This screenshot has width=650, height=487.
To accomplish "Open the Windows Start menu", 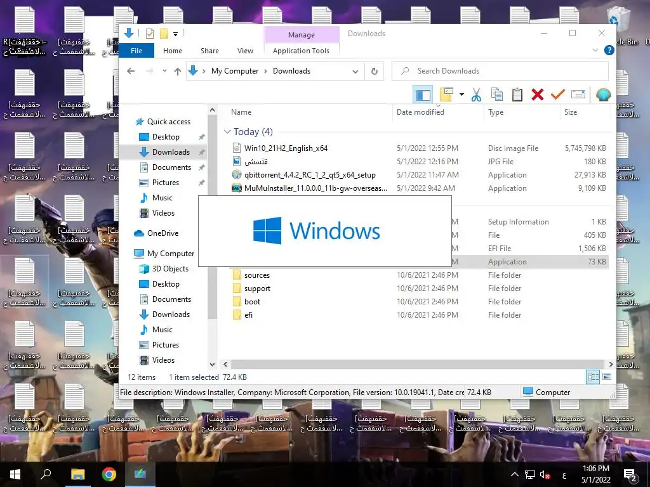I will [x=15, y=474].
